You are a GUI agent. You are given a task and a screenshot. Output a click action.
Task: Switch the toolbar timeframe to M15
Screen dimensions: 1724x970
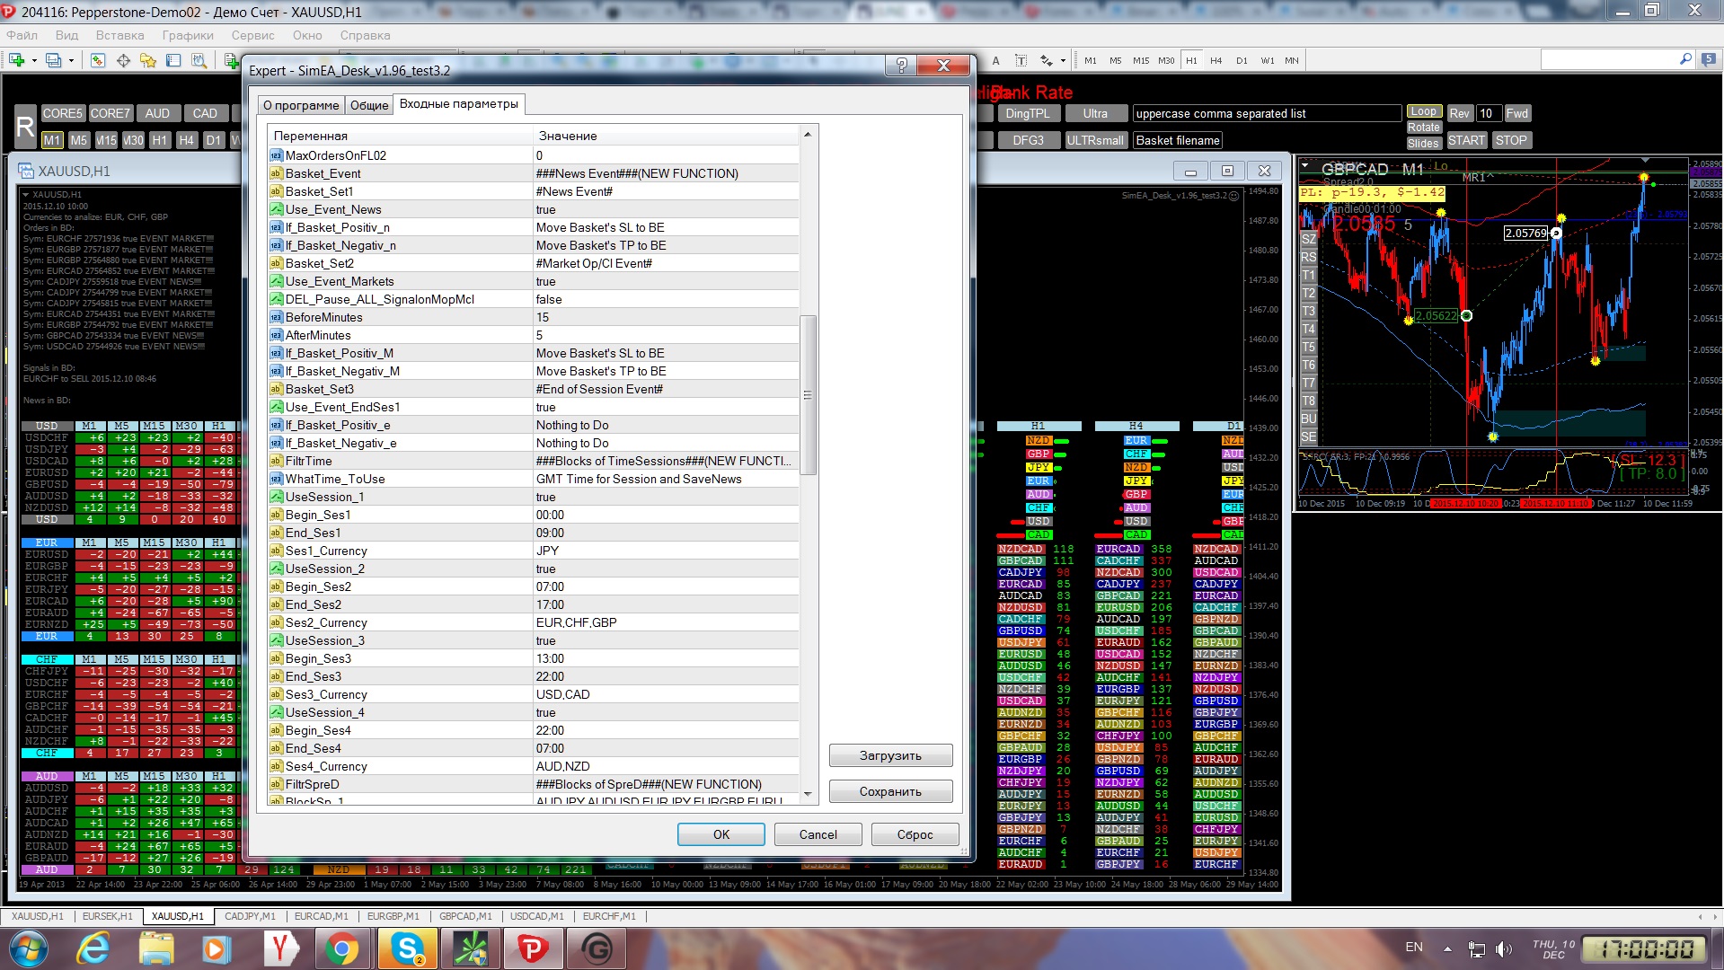tap(1141, 60)
